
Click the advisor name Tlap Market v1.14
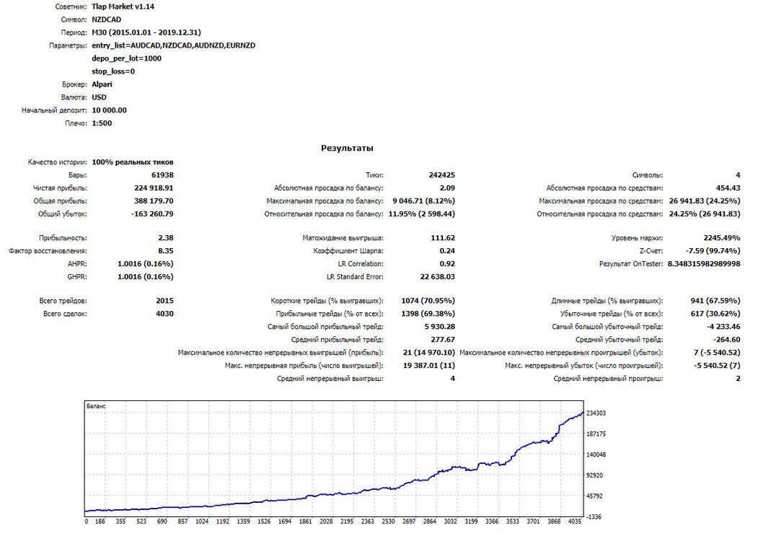(x=123, y=6)
